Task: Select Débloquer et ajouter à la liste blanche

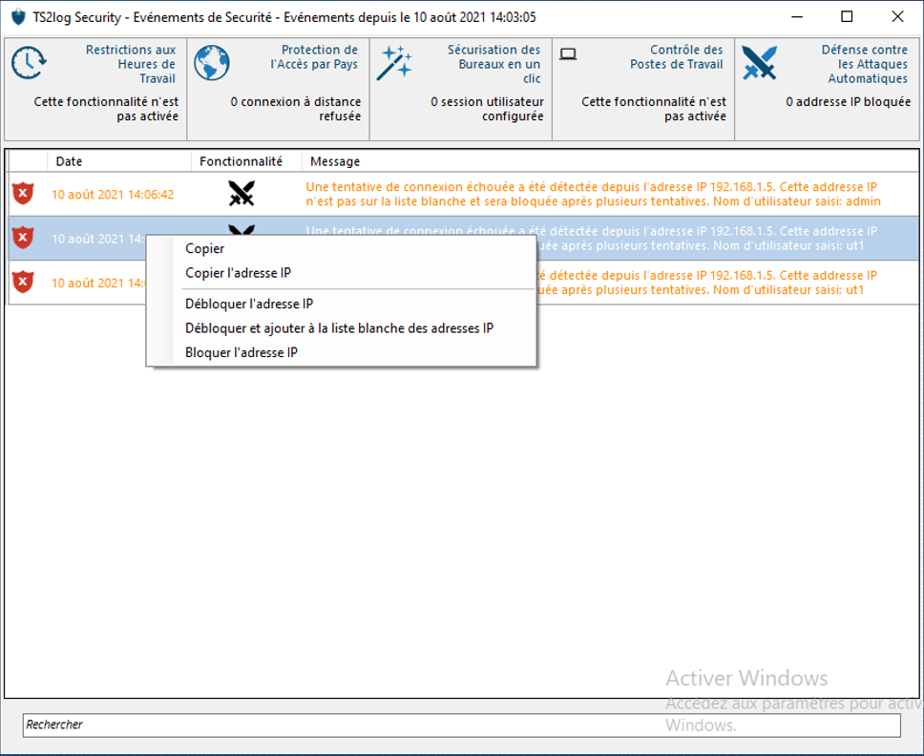Action: (339, 328)
